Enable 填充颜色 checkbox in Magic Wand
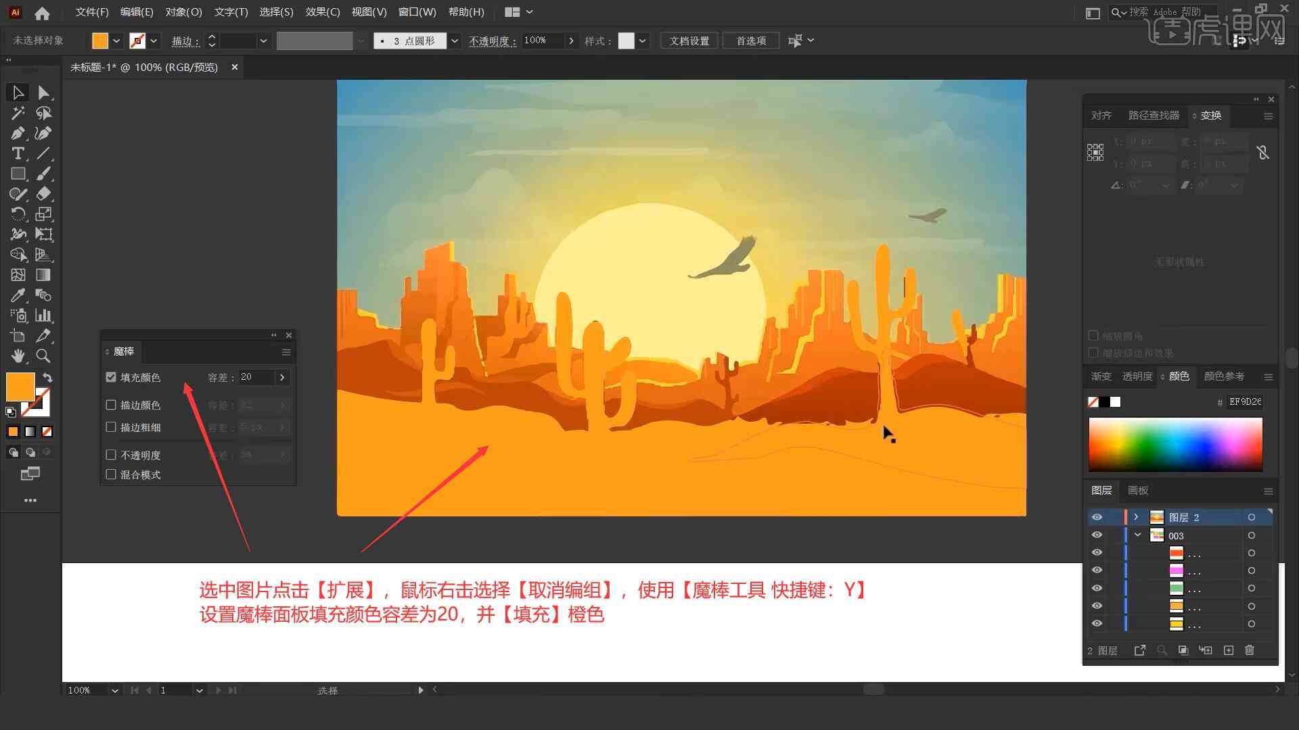 [112, 377]
